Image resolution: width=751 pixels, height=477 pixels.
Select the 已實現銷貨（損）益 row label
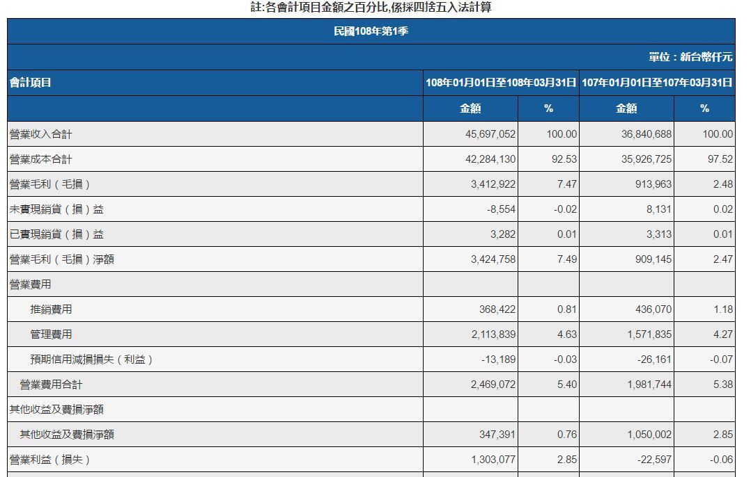click(x=56, y=234)
